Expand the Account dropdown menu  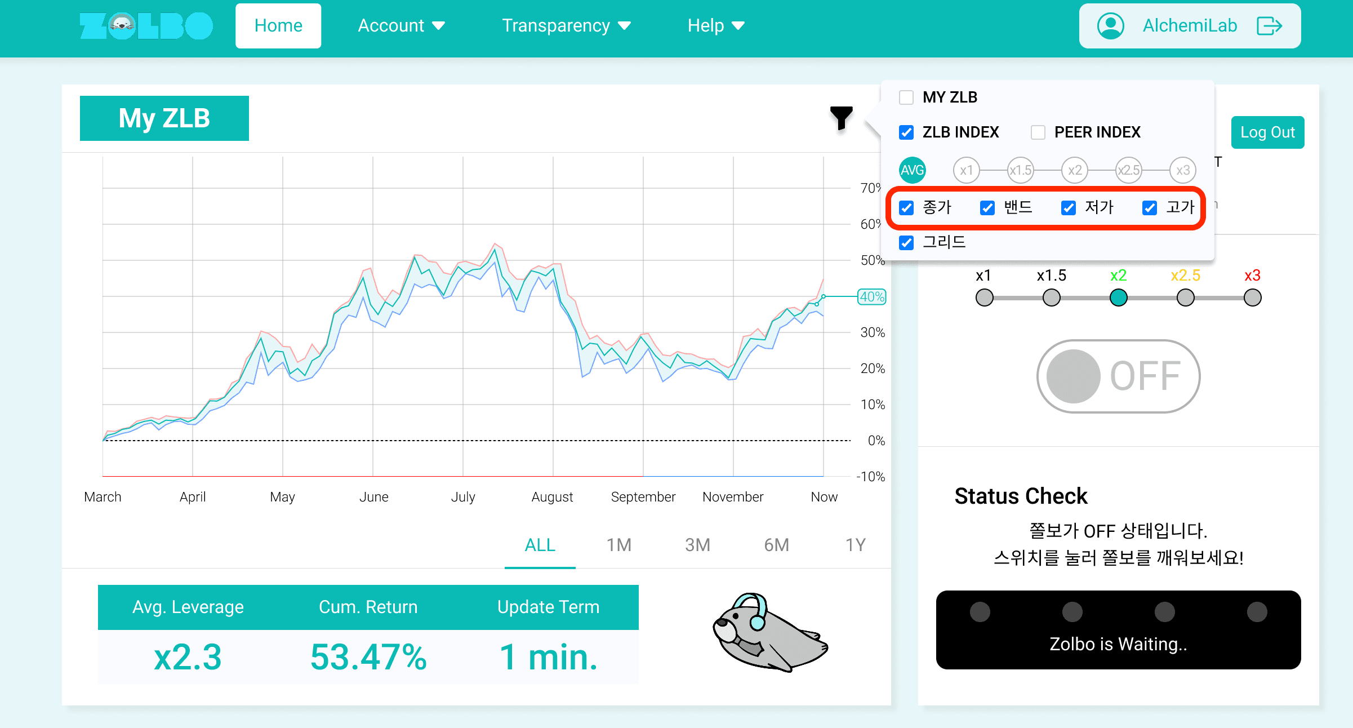coord(401,26)
